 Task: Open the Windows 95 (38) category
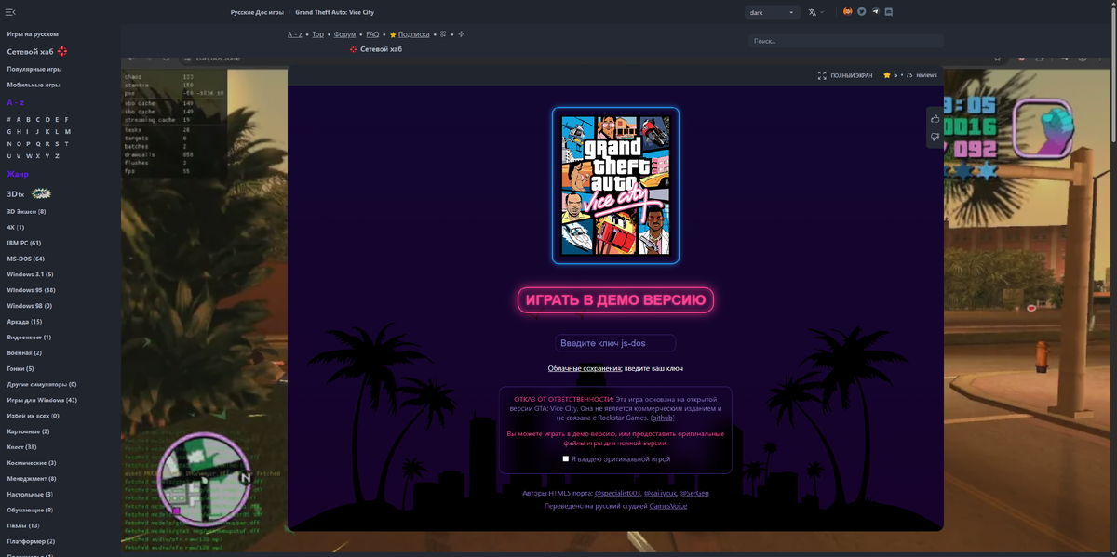[32, 290]
